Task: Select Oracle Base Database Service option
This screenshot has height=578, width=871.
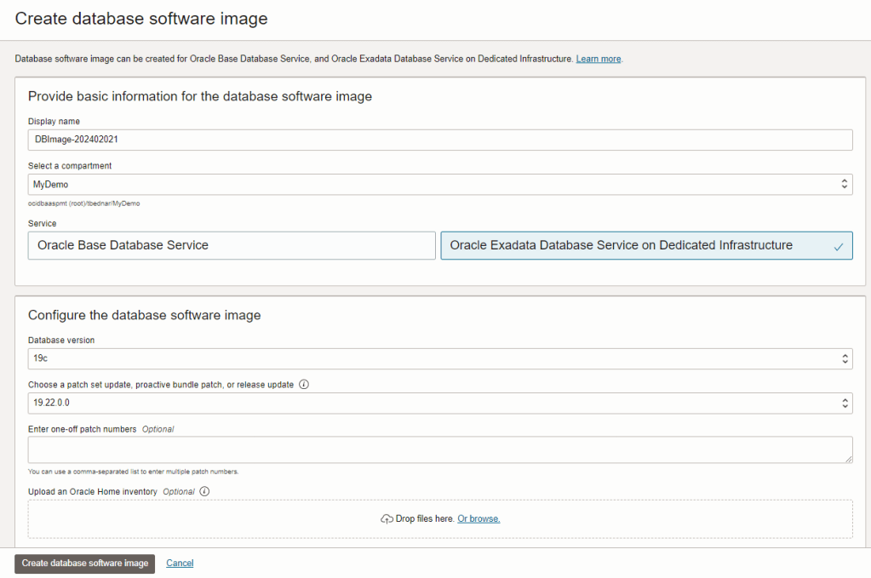Action: (x=232, y=245)
